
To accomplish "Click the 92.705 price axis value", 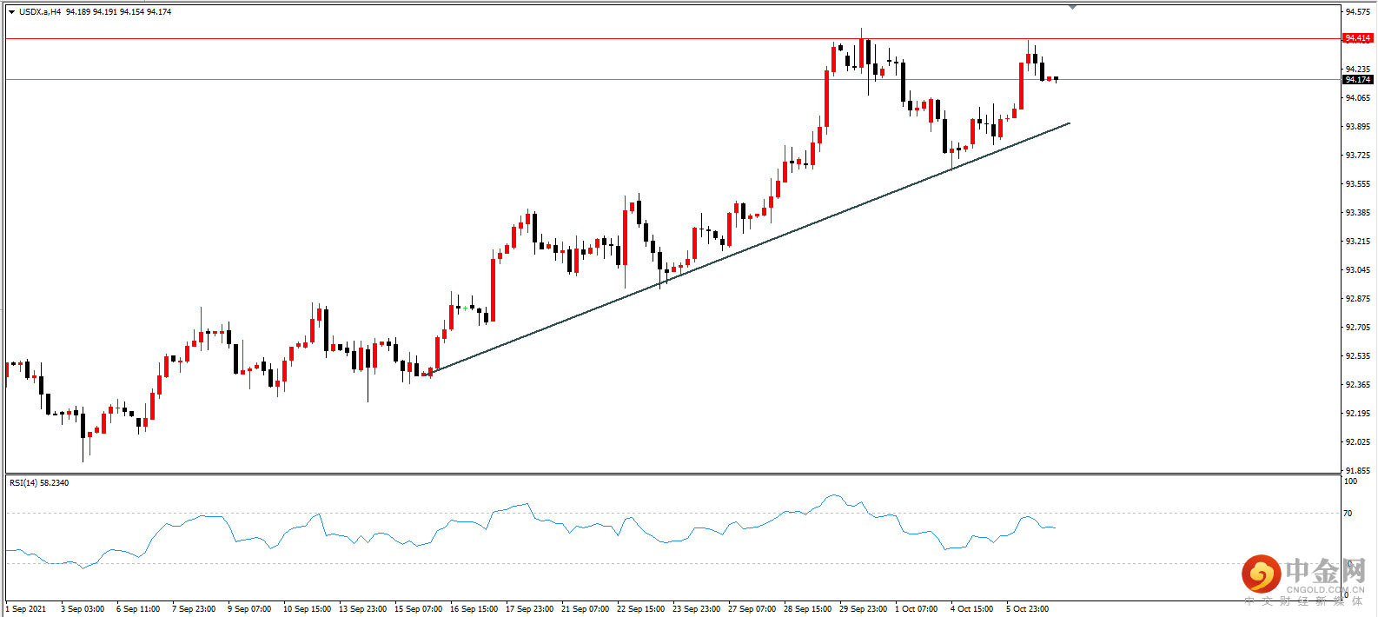I will point(1358,328).
